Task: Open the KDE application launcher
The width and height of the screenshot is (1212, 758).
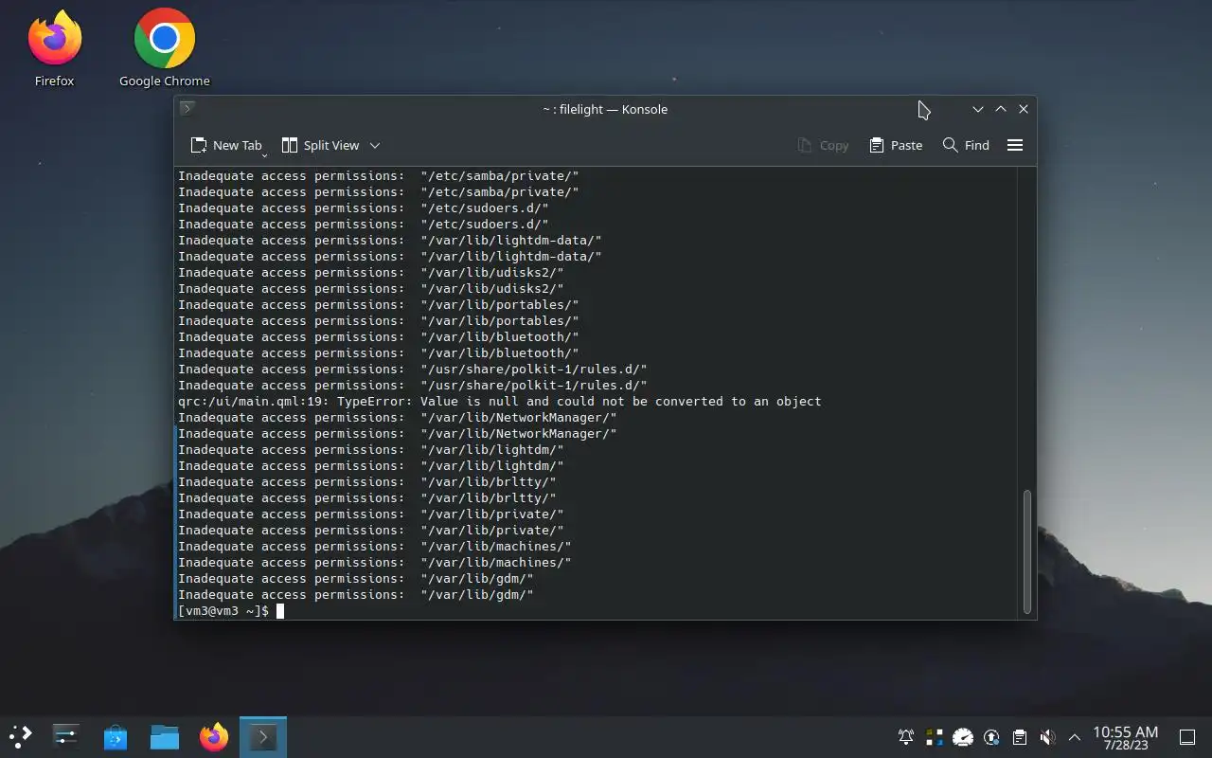Action: point(21,736)
